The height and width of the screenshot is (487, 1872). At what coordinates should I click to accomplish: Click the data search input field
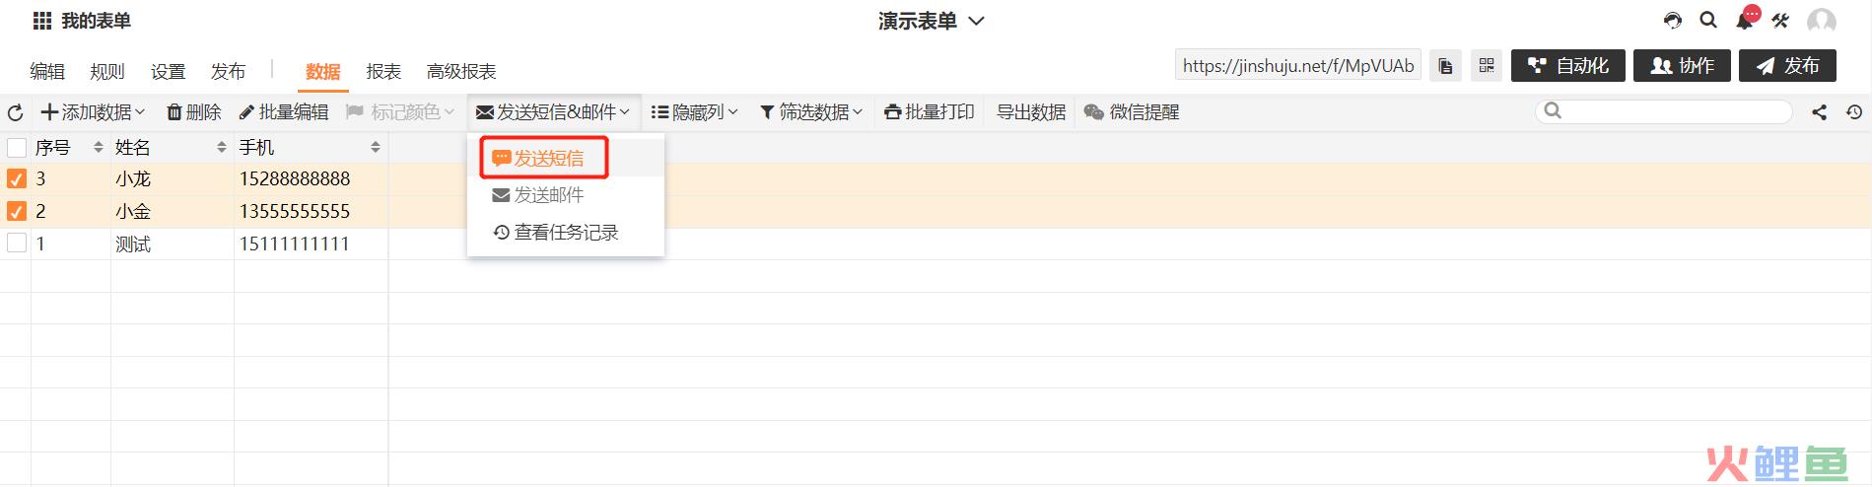pos(1663,111)
